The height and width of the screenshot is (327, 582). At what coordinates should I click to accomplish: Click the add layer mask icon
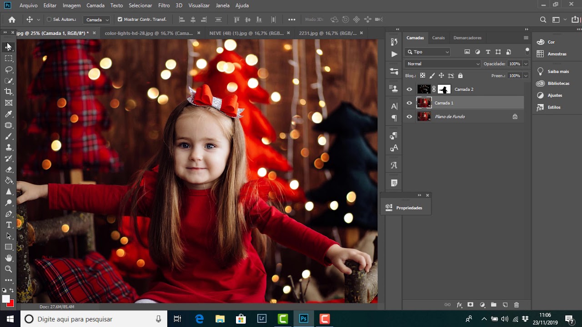click(470, 305)
